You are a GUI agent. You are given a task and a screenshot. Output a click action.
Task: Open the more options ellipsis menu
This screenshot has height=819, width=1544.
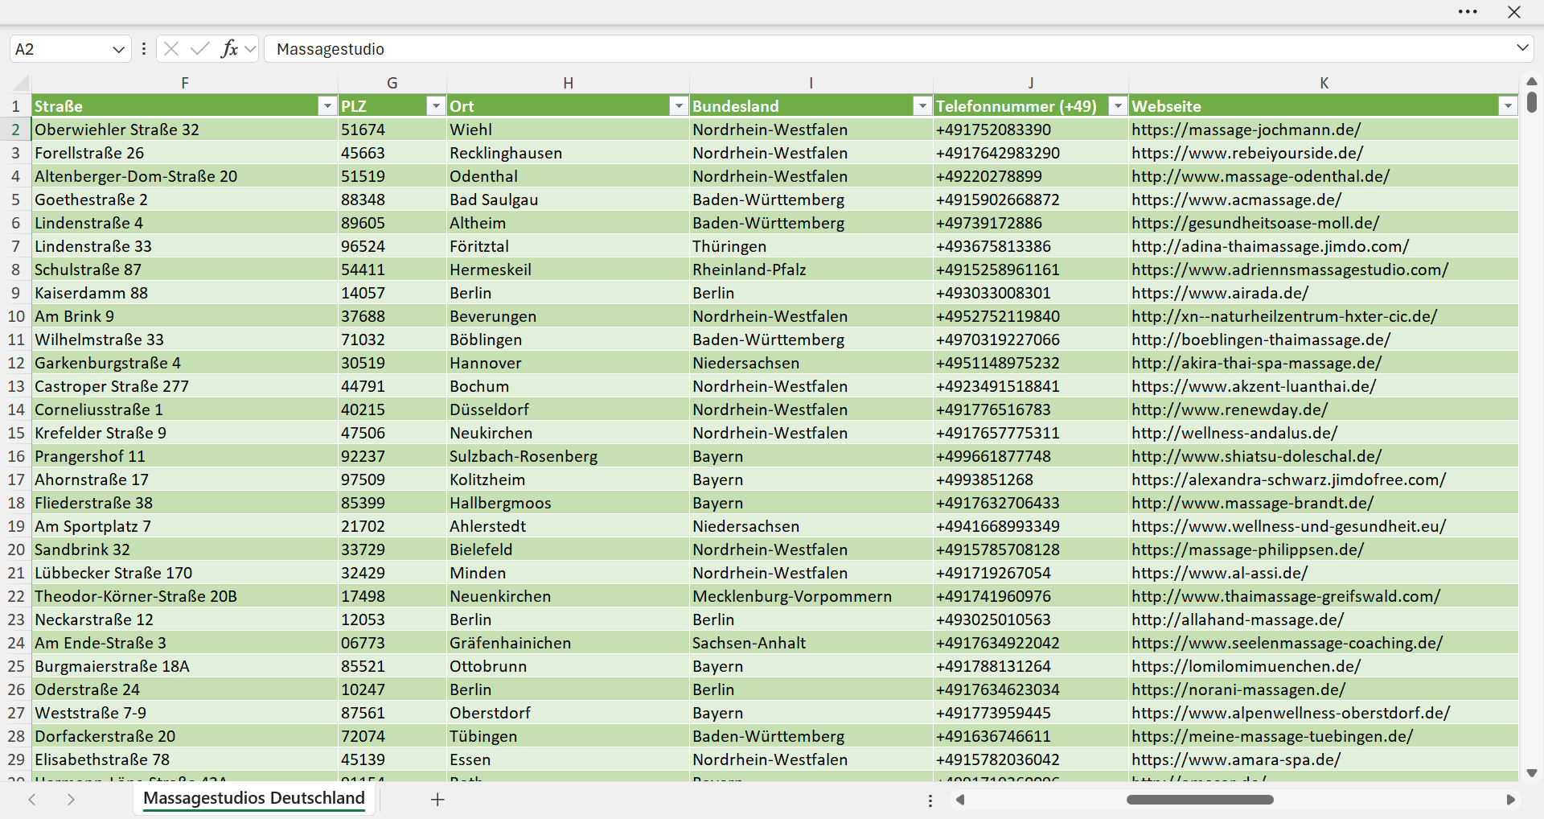click(x=1468, y=12)
